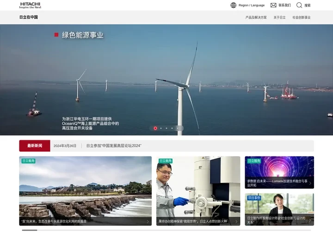Click the magnifier search icon
This screenshot has height=250, width=333.
tap(299, 5)
